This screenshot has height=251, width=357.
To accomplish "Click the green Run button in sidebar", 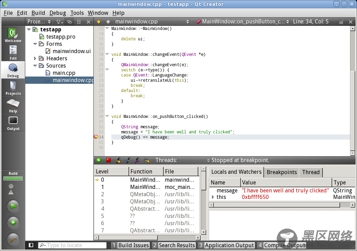I will [13, 206].
